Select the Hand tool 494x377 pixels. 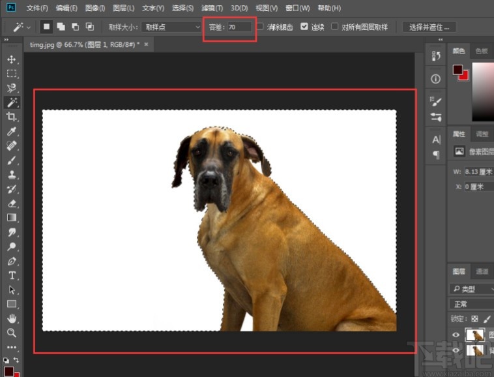pos(12,318)
